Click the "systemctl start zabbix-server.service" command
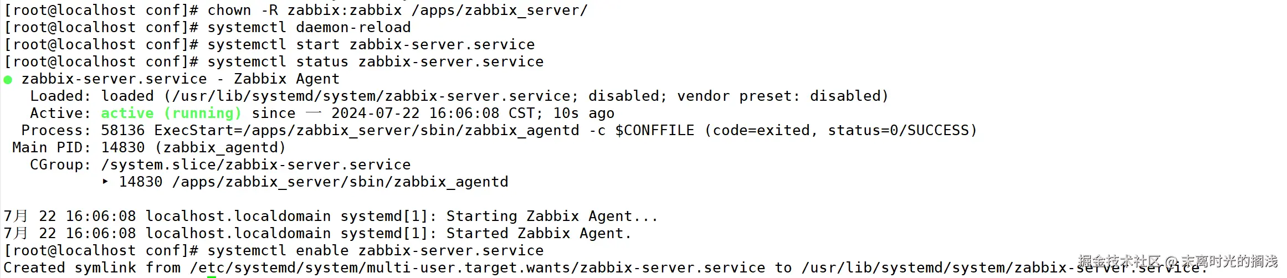 click(x=371, y=45)
